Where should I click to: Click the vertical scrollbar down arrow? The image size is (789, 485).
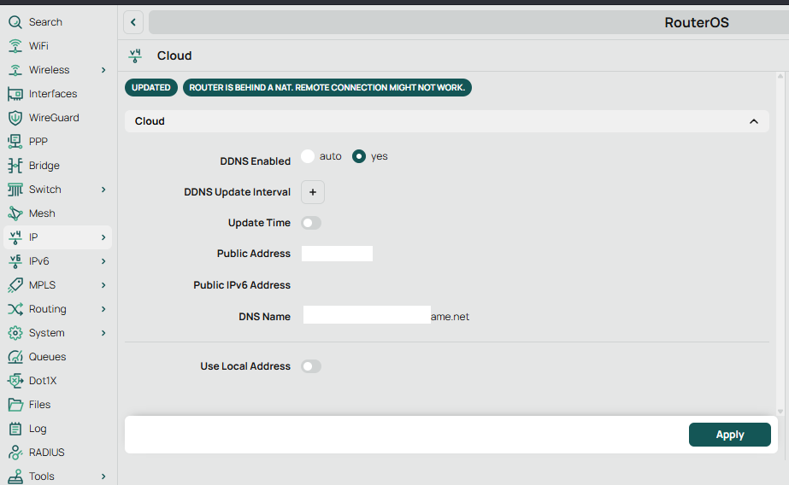(780, 411)
